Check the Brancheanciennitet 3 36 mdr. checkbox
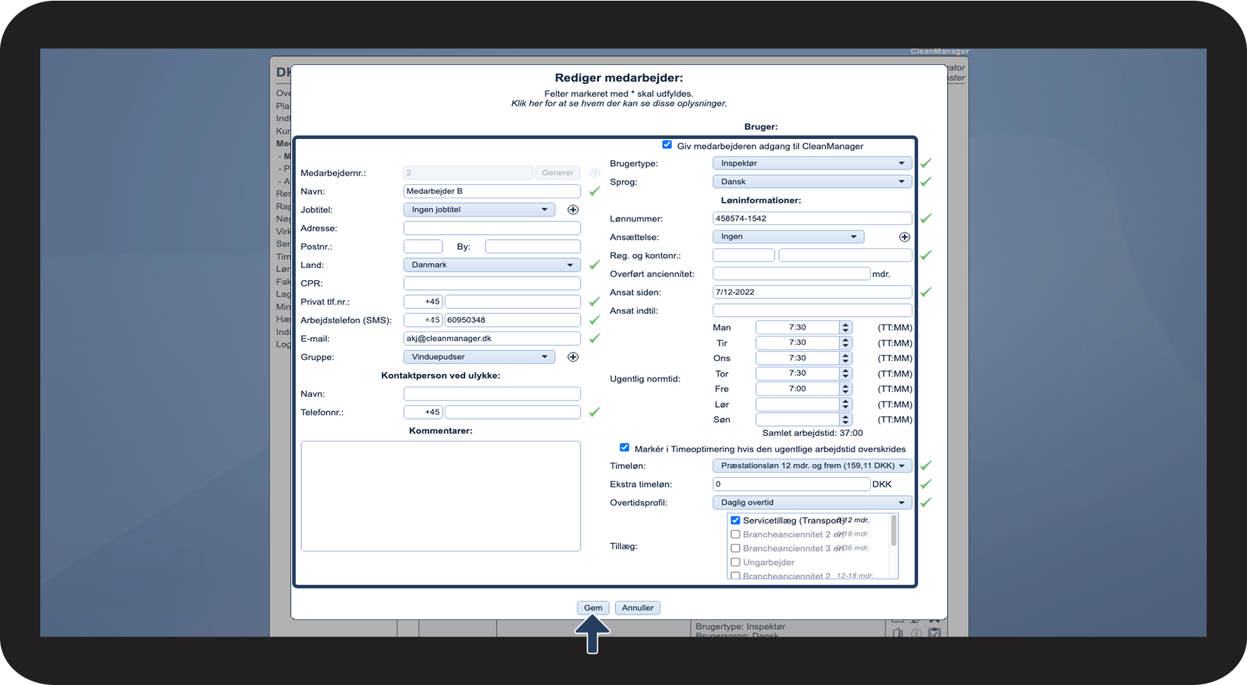Viewport: 1247px width, 685px height. pos(735,548)
